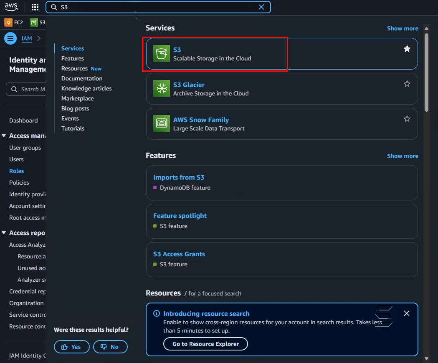Image resolution: width=438 pixels, height=363 pixels.
Task: Click the S3 Glacier snowflake icon
Action: (x=162, y=88)
